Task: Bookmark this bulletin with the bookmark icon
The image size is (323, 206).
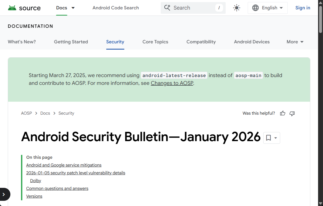Action: (268, 138)
